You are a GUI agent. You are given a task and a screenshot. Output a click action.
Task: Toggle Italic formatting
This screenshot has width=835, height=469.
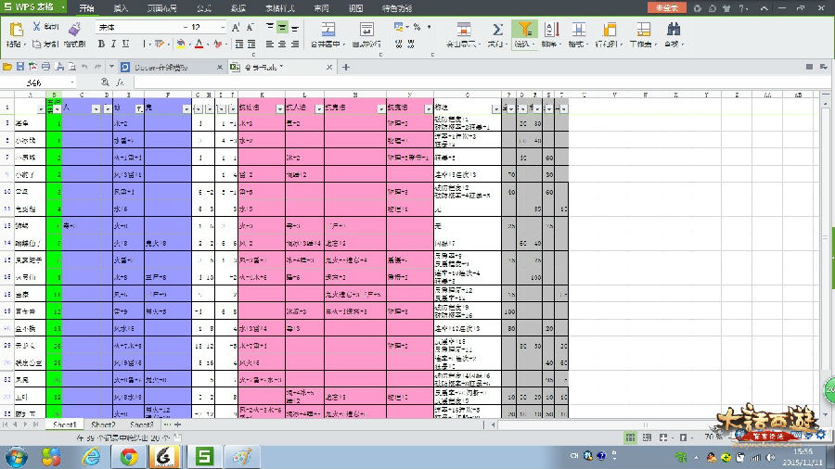pyautogui.click(x=113, y=44)
